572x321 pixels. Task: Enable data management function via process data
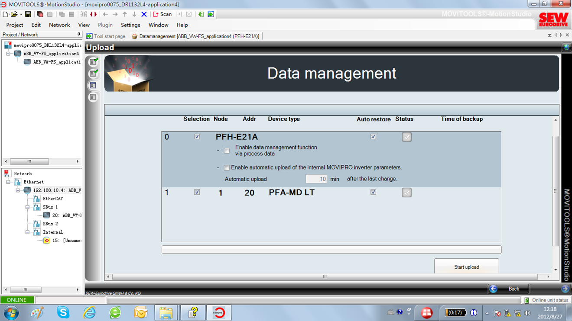tap(227, 151)
